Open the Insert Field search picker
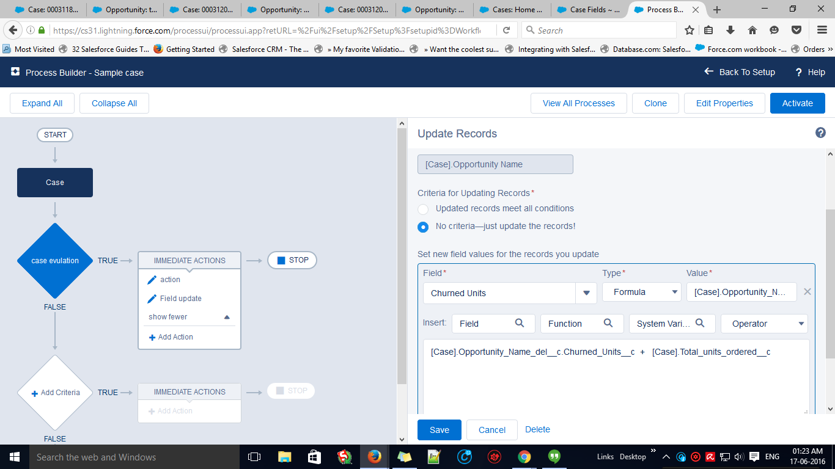 pos(493,324)
